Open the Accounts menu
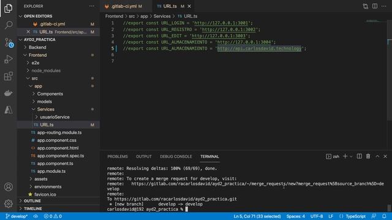 pos(8,187)
